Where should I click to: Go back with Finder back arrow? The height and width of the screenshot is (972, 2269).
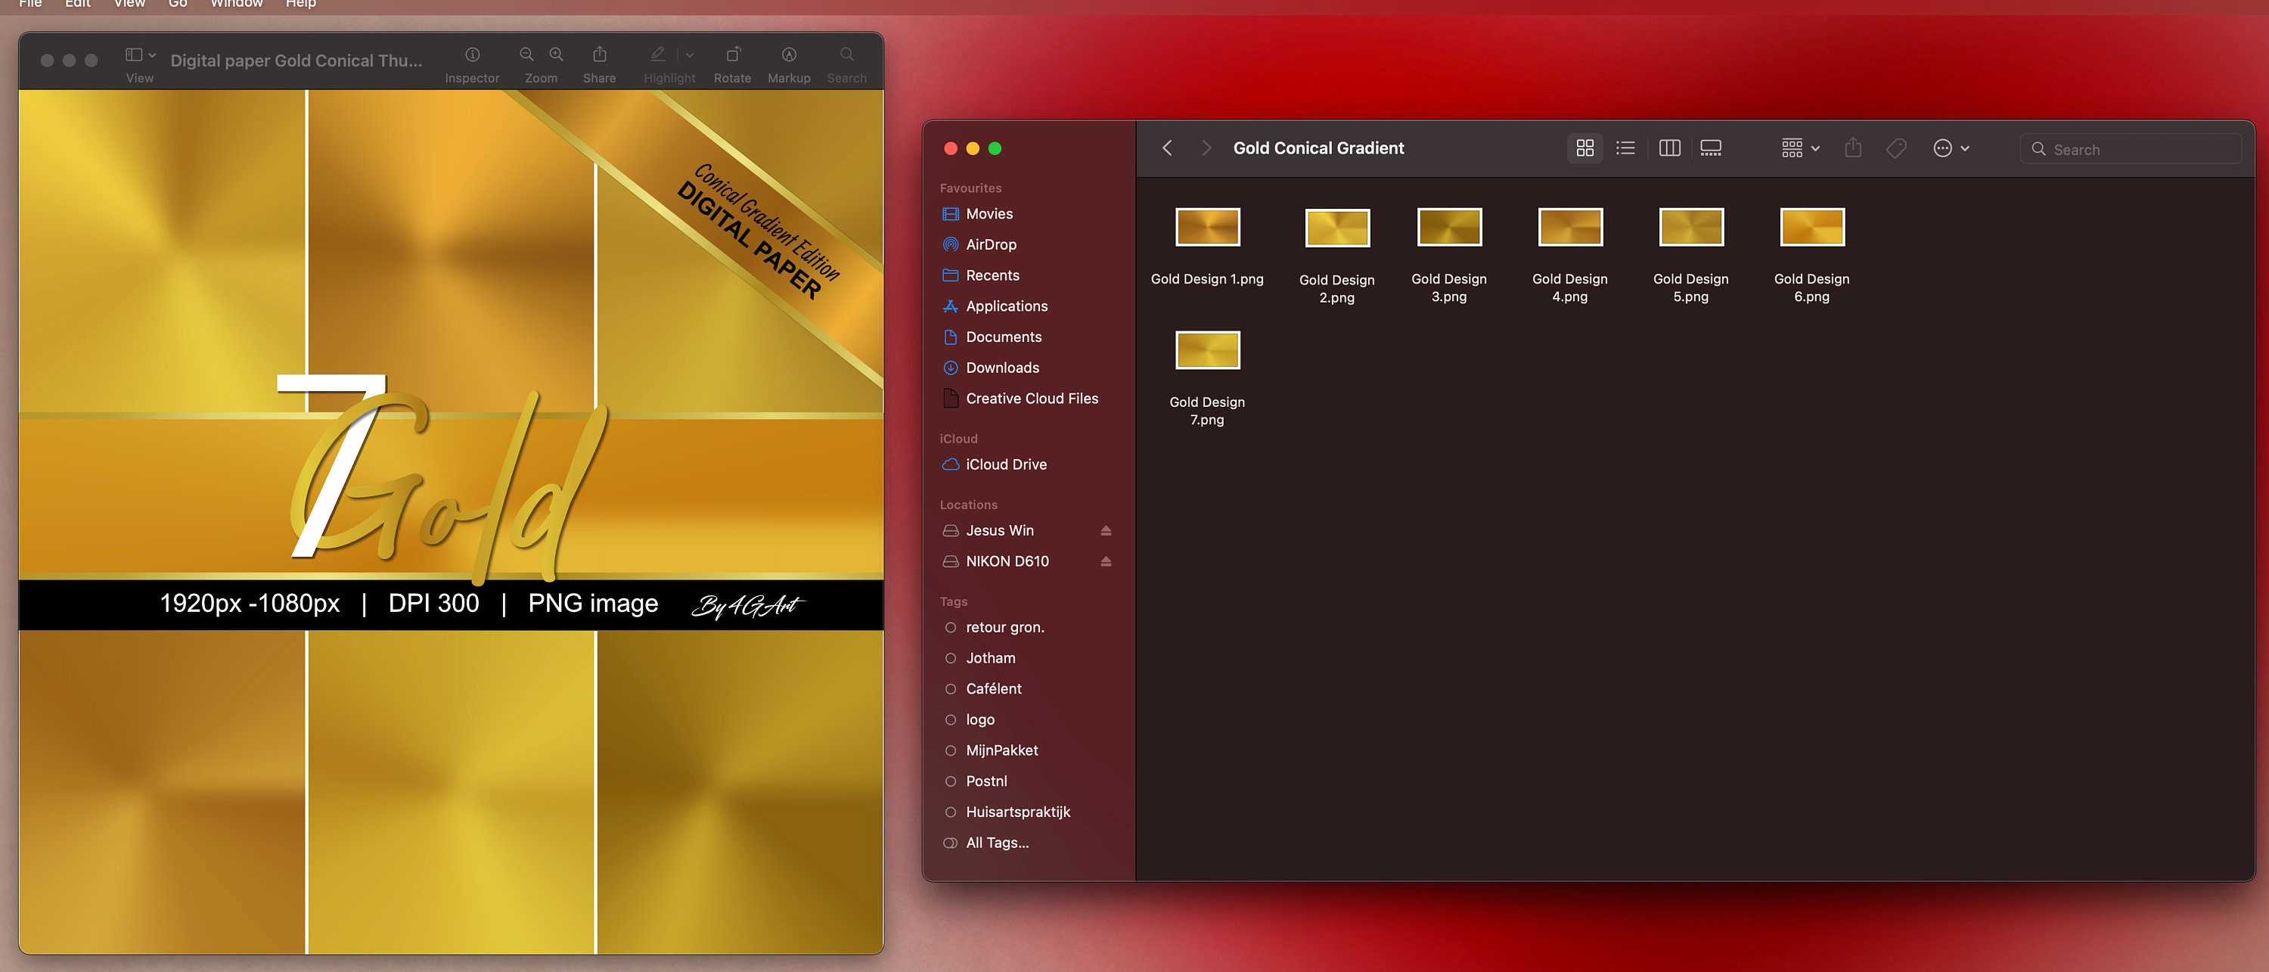[1167, 148]
